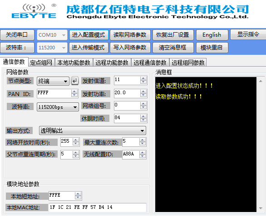266x217 pixels.
Task: Click 写入网络参数 button
Action: [x=130, y=48]
